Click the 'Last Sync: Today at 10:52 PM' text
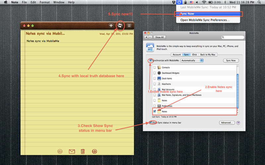265x165 pixels. pyautogui.click(x=164, y=117)
